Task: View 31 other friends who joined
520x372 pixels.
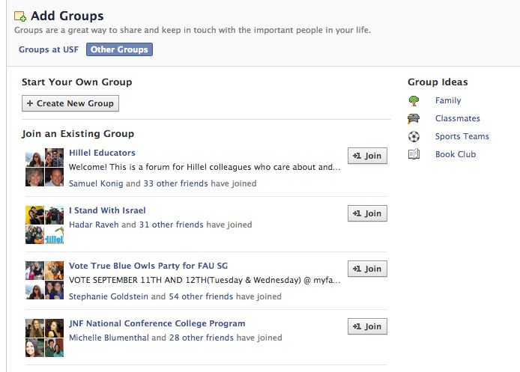Action: (171, 225)
